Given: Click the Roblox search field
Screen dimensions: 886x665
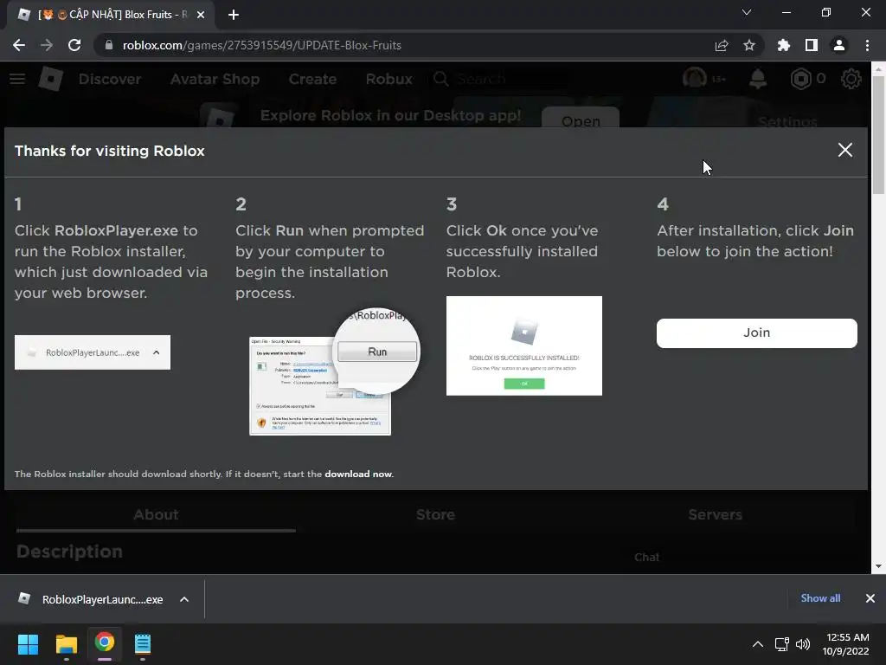Looking at the screenshot, I should coord(500,79).
